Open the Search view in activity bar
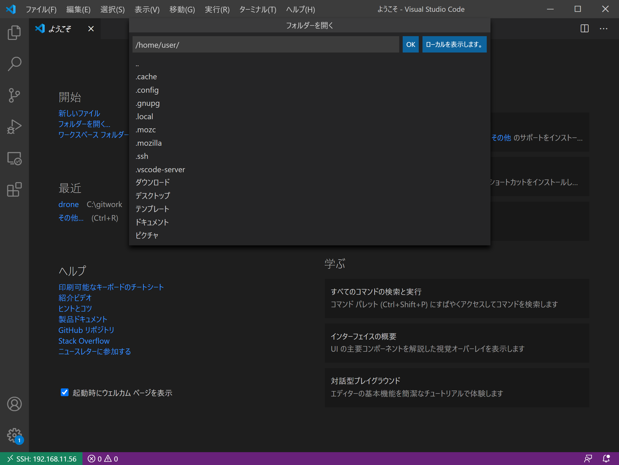The image size is (619, 465). [x=14, y=64]
